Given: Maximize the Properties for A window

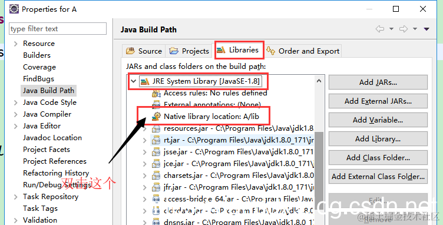Looking at the screenshot, I should point(396,9).
